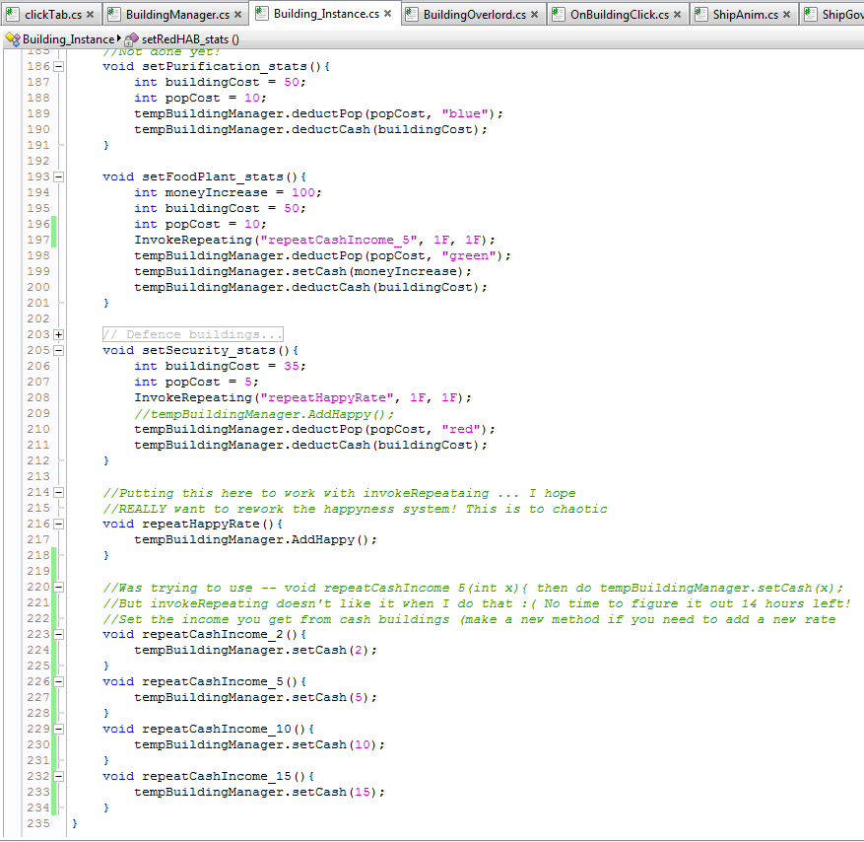Collapse the setSecurity_stats method fold
The width and height of the screenshot is (864, 842).
[58, 351]
